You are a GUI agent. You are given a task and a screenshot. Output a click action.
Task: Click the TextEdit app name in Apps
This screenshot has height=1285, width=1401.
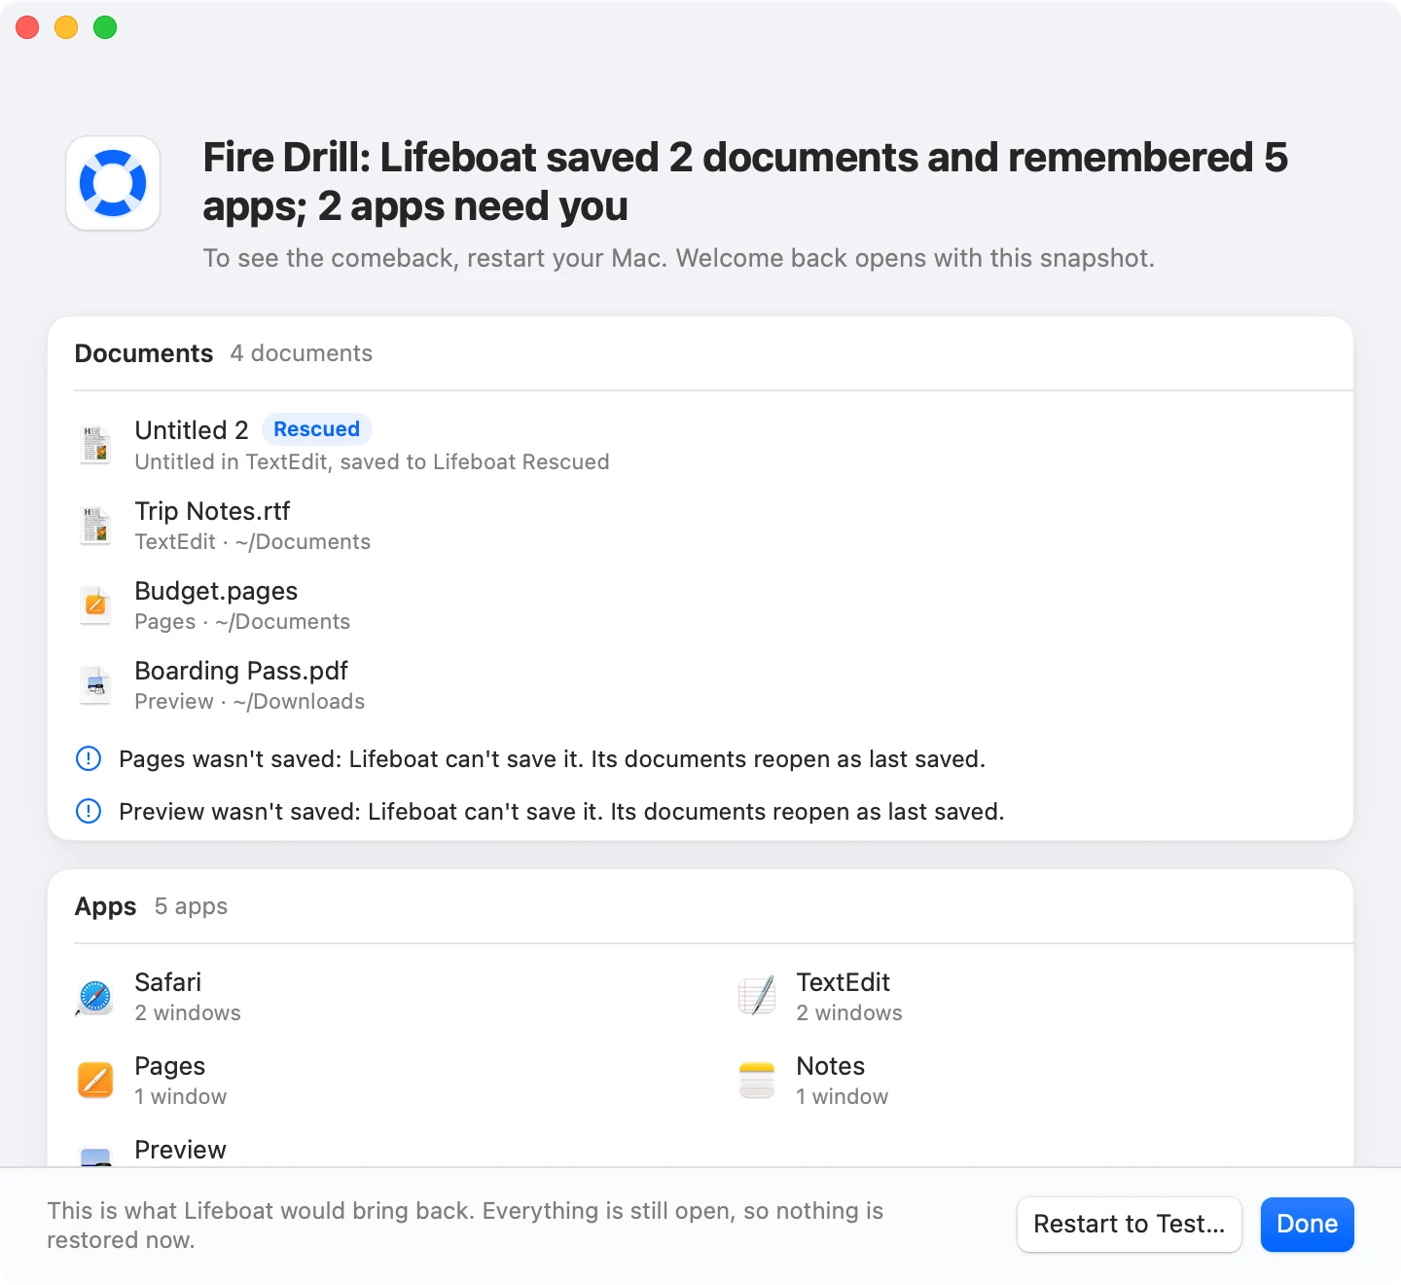point(844,982)
